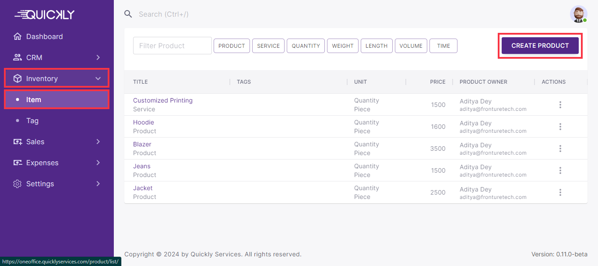Image resolution: width=598 pixels, height=266 pixels.
Task: Open three-dot actions menu for Hoodie
Action: (x=560, y=127)
